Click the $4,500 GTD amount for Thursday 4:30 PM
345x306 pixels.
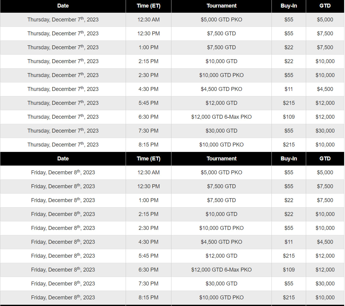point(325,89)
